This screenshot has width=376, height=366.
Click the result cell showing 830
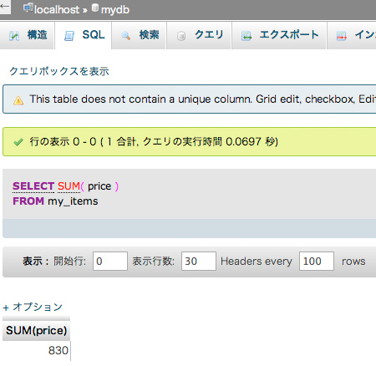(x=36, y=350)
